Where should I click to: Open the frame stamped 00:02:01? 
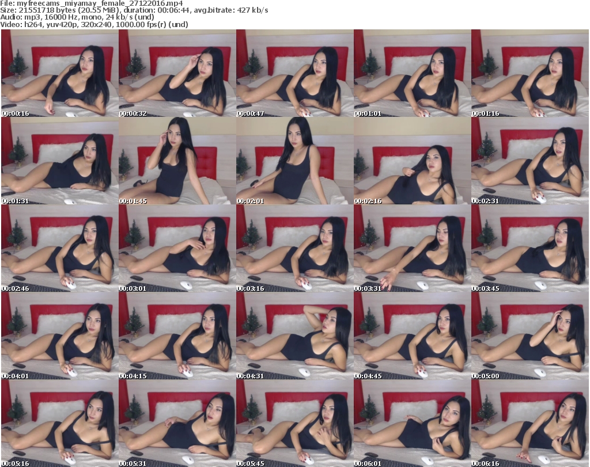(294, 161)
